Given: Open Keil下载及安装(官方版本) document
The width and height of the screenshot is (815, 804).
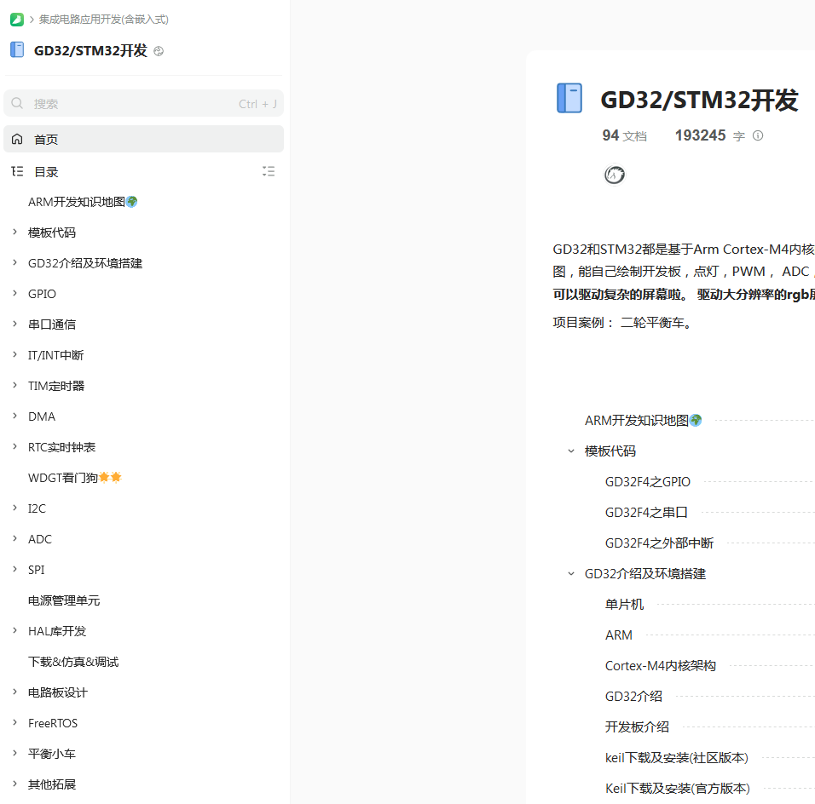Looking at the screenshot, I should [677, 789].
